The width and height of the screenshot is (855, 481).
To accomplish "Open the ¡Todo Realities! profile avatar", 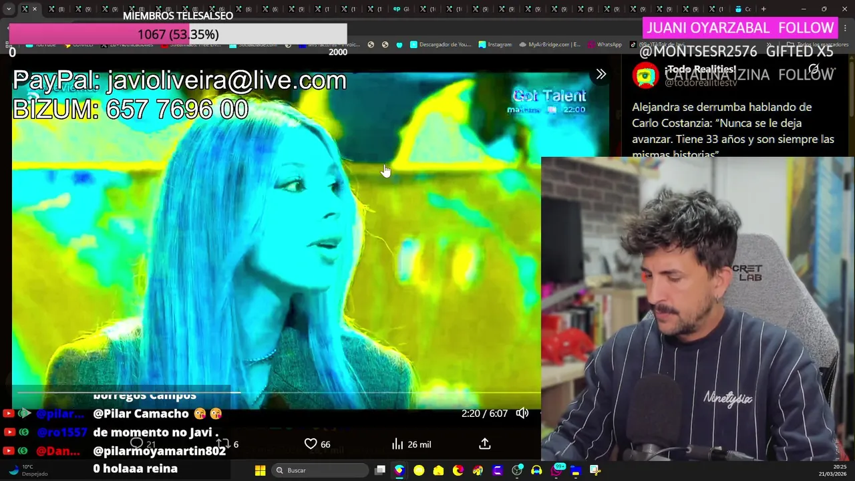I will click(x=645, y=75).
